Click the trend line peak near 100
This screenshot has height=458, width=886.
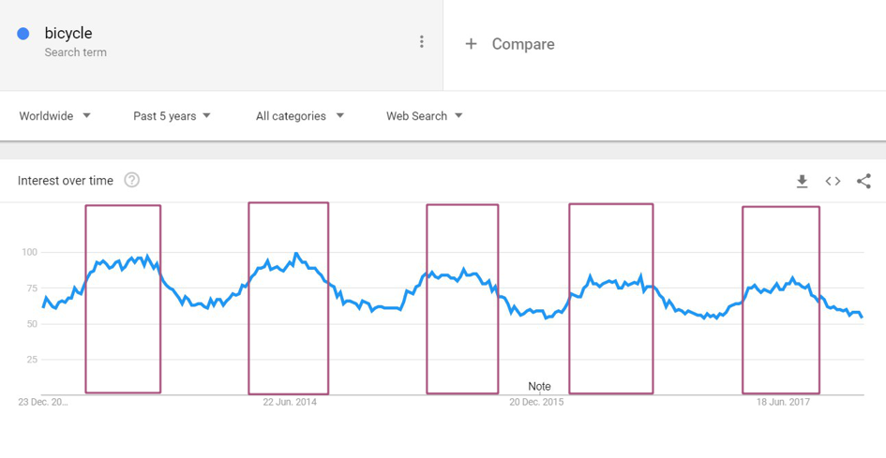tap(296, 254)
